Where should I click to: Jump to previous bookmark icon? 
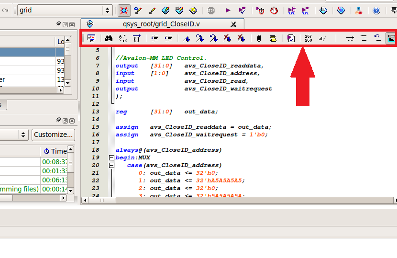(x=214, y=38)
